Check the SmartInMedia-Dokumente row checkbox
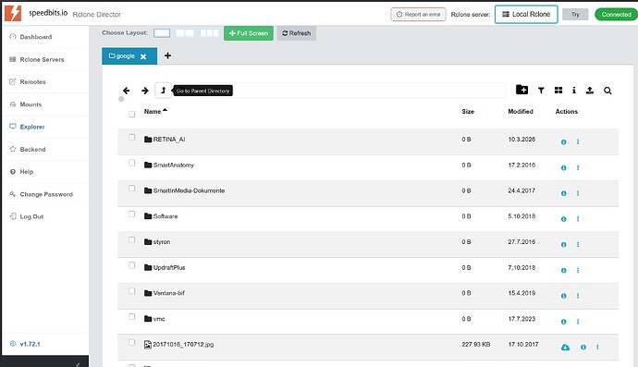This screenshot has height=367, width=638. pos(132,189)
